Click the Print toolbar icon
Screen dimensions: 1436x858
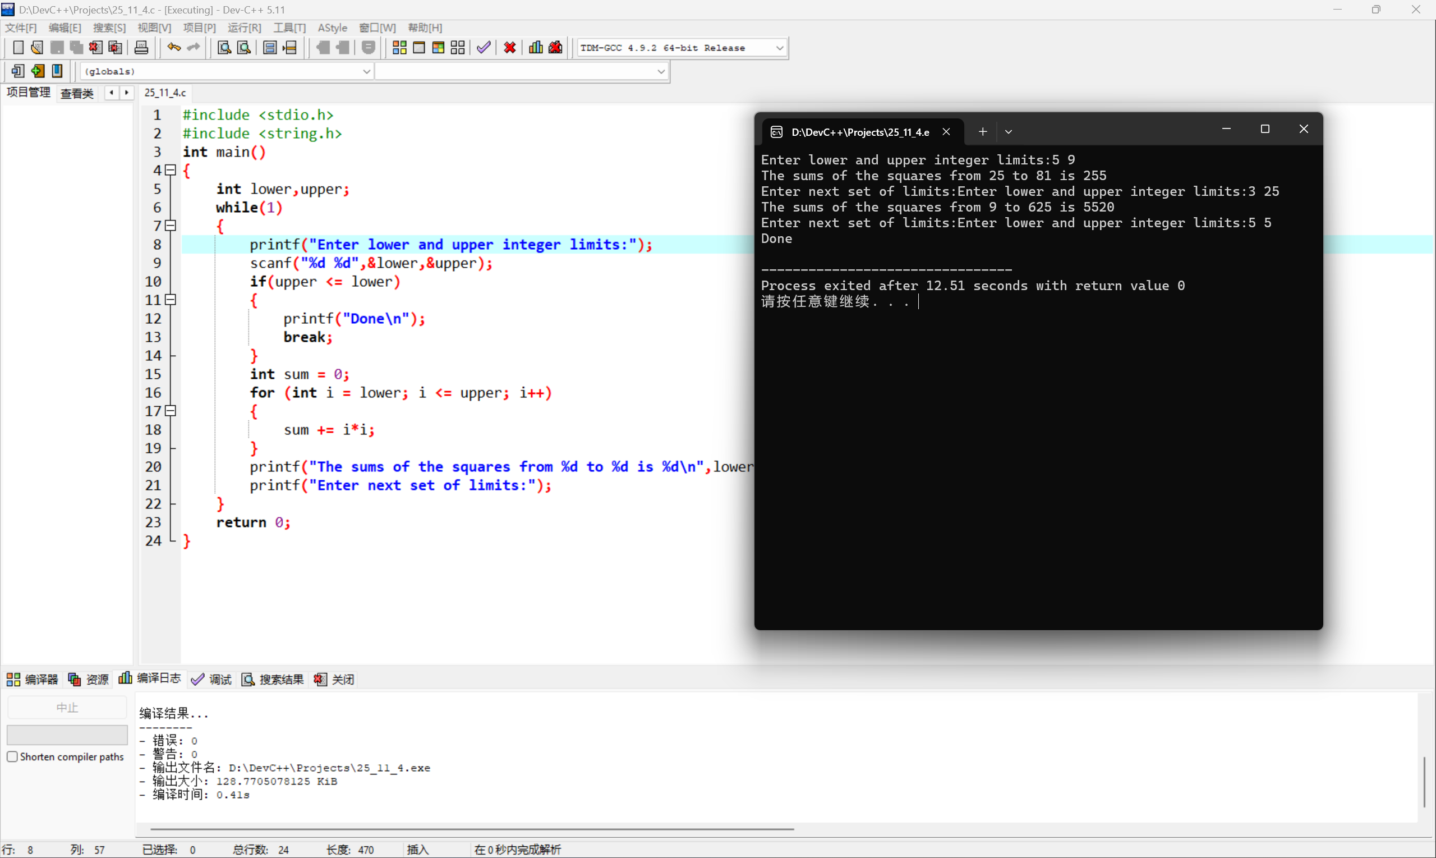[x=141, y=48]
